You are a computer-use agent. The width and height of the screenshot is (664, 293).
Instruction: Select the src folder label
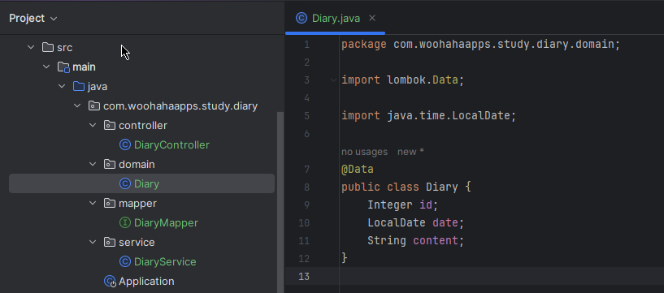[65, 48]
